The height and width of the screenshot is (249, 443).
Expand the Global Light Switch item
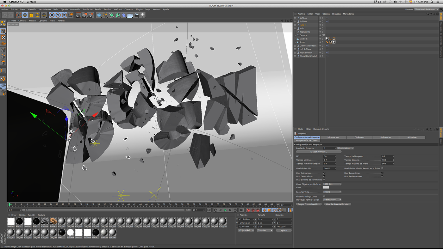[x=295, y=56]
